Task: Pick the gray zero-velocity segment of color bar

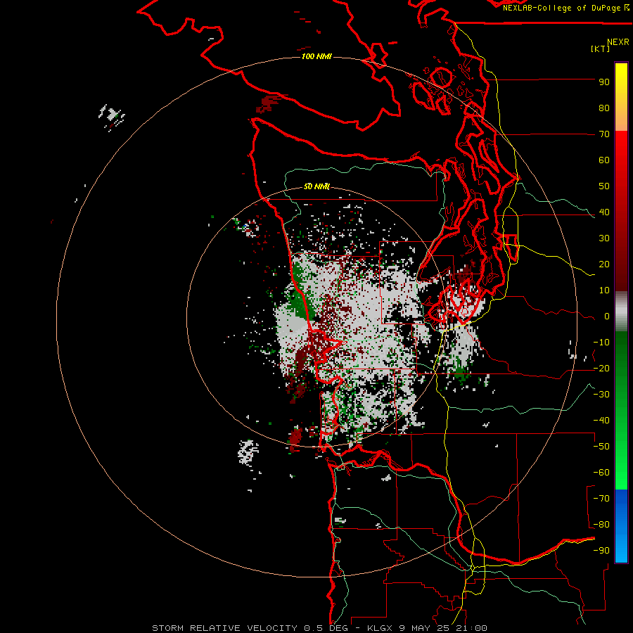Action: click(x=621, y=312)
